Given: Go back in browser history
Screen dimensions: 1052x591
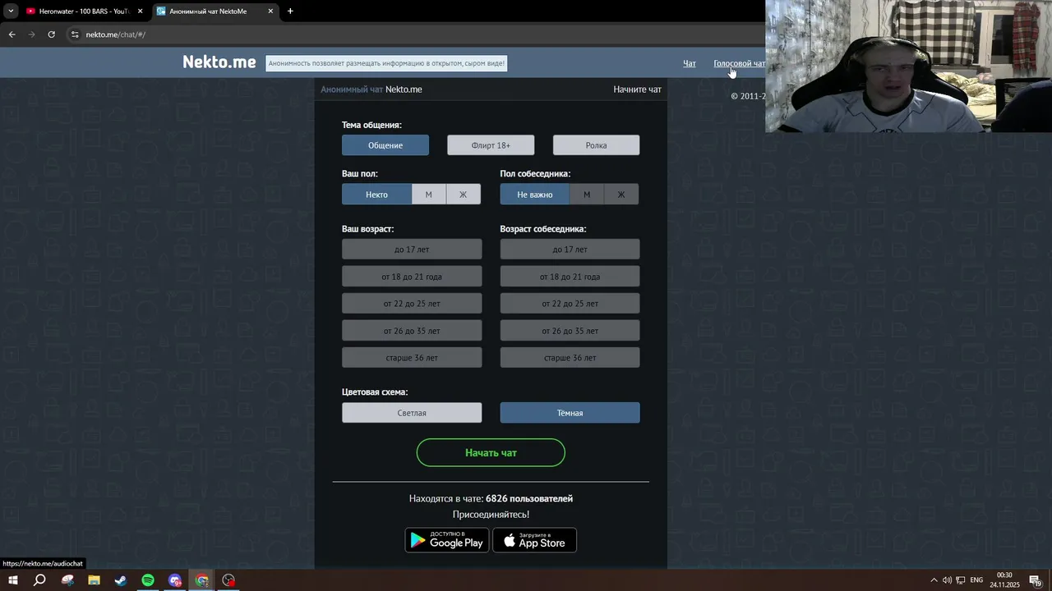Looking at the screenshot, I should click(12, 34).
